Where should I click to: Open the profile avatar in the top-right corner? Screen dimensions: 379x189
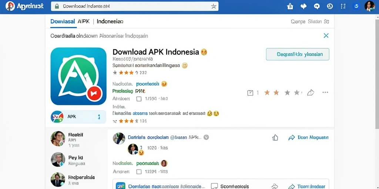370,6
